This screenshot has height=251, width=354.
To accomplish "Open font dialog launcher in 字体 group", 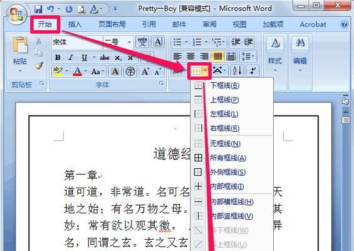I will (161, 83).
